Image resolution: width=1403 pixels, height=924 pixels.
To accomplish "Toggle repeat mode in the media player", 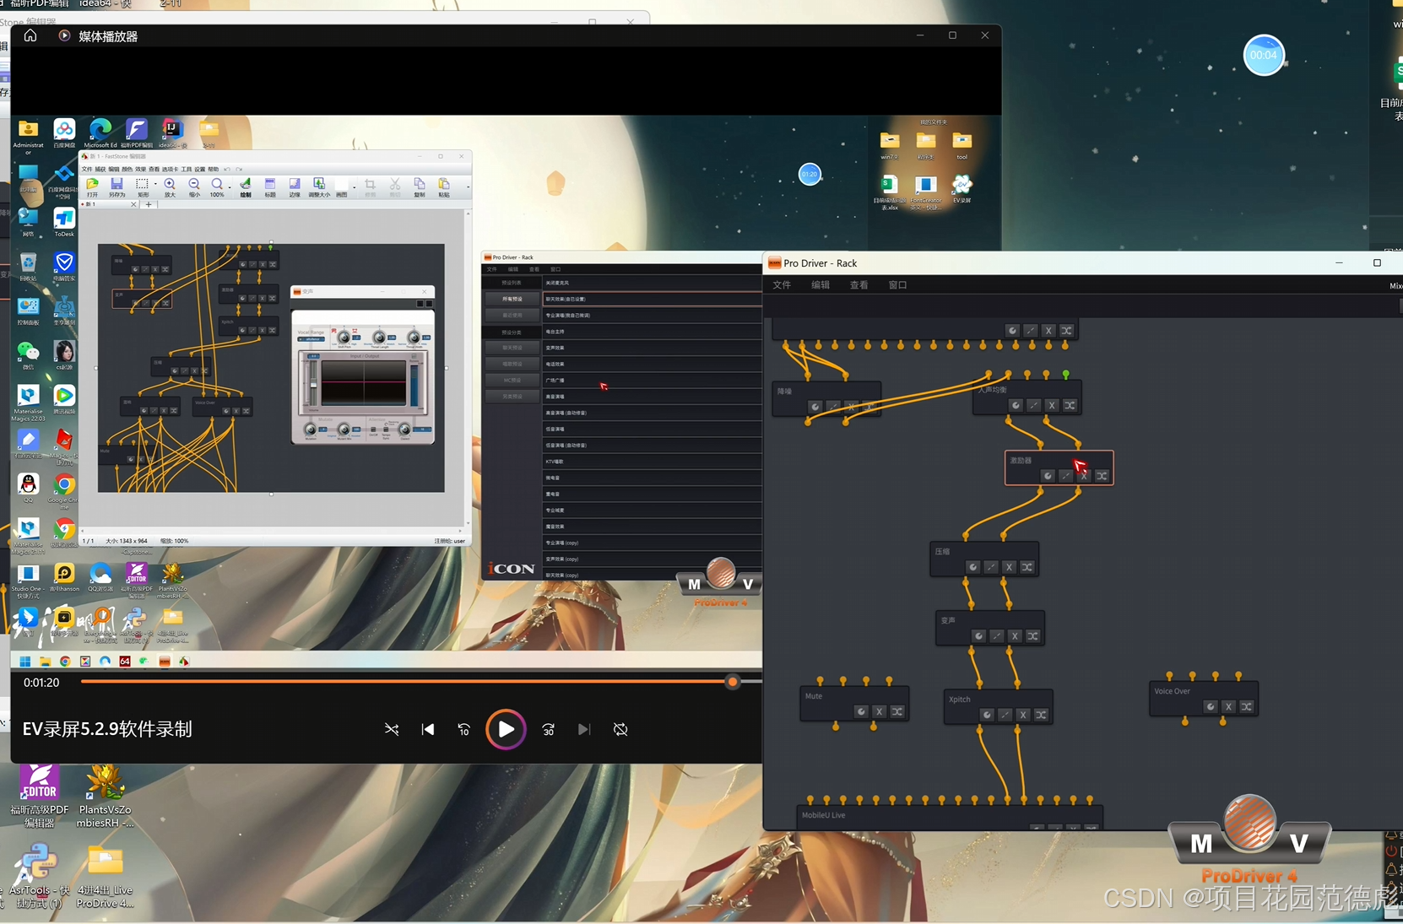I will tap(620, 729).
